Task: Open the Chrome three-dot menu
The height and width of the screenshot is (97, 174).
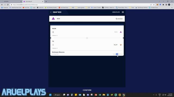Action: tap(172, 5)
